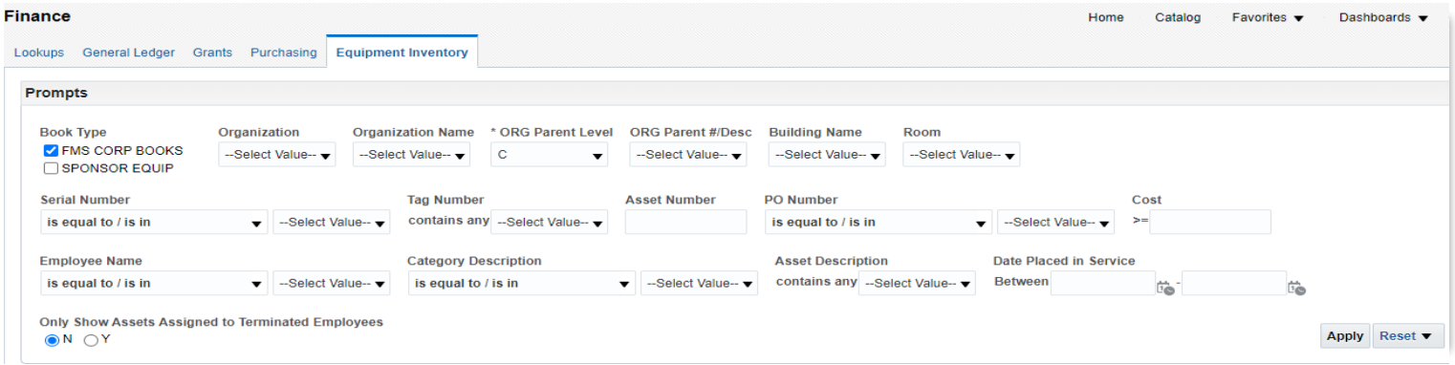Open calendar for start Date Placed in Service

click(x=1165, y=287)
